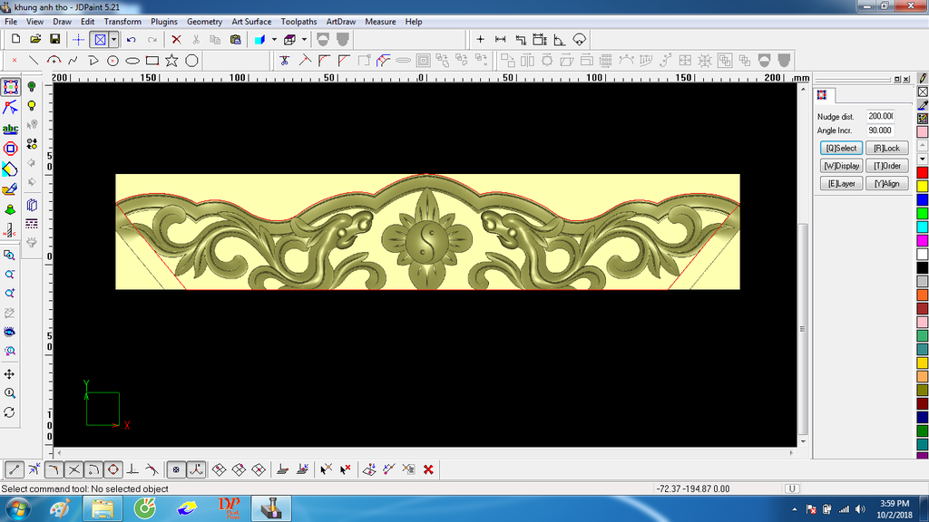Toggle the intersection snap button
Screen dimensions: 929x522
(x=73, y=469)
